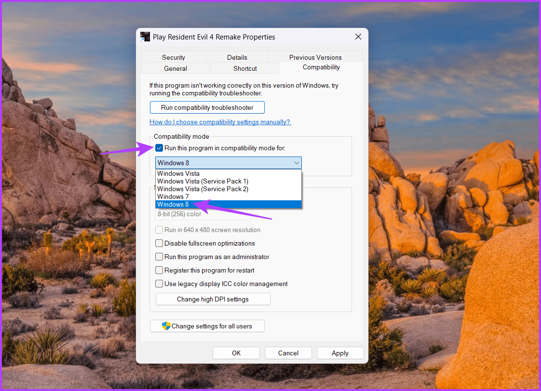The image size is (541, 391).
Task: Pick Windows Vista (Service Pack 2)
Action: [x=229, y=189]
